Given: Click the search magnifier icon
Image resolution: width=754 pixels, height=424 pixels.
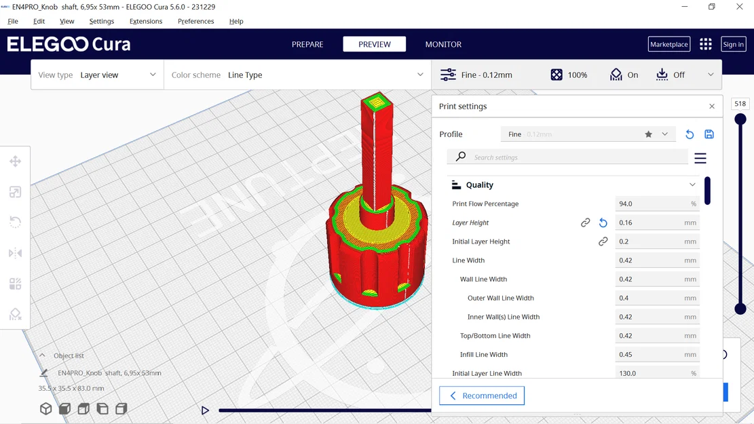Looking at the screenshot, I should (x=461, y=156).
